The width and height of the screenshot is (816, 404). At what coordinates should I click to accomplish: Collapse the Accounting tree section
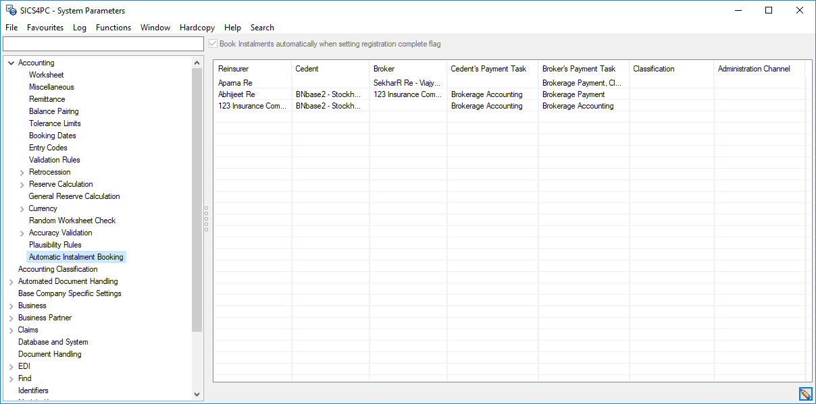pyautogui.click(x=11, y=62)
